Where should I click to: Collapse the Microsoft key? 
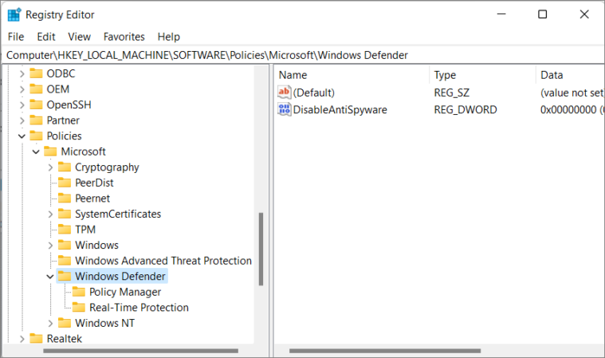[36, 151]
